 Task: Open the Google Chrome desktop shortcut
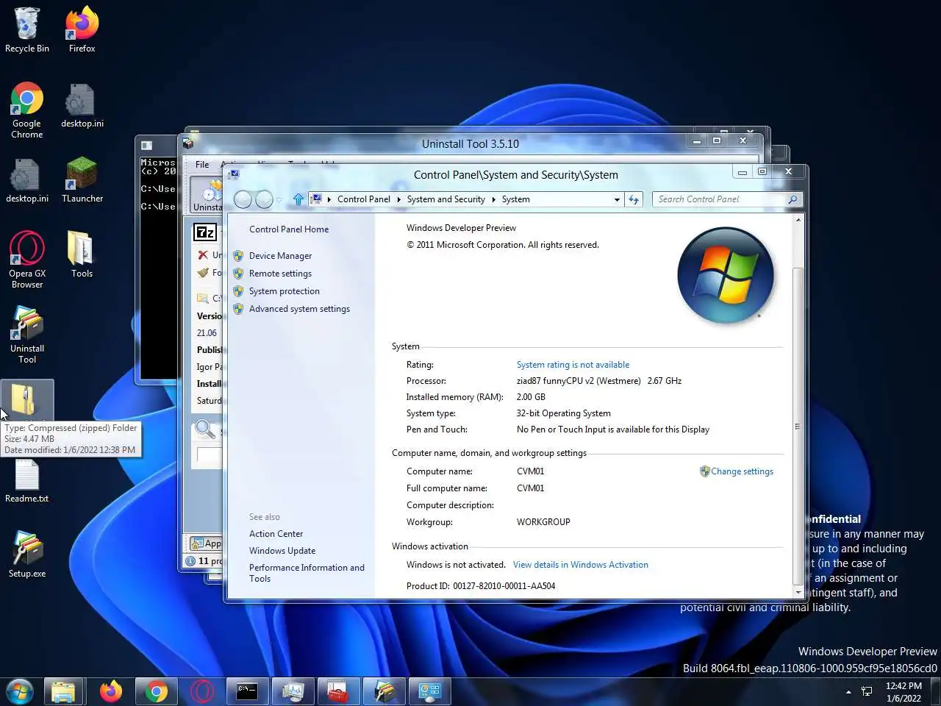click(26, 110)
